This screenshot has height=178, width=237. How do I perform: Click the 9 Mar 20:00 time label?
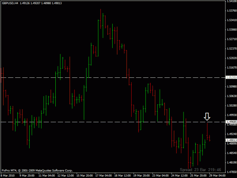[27, 175]
